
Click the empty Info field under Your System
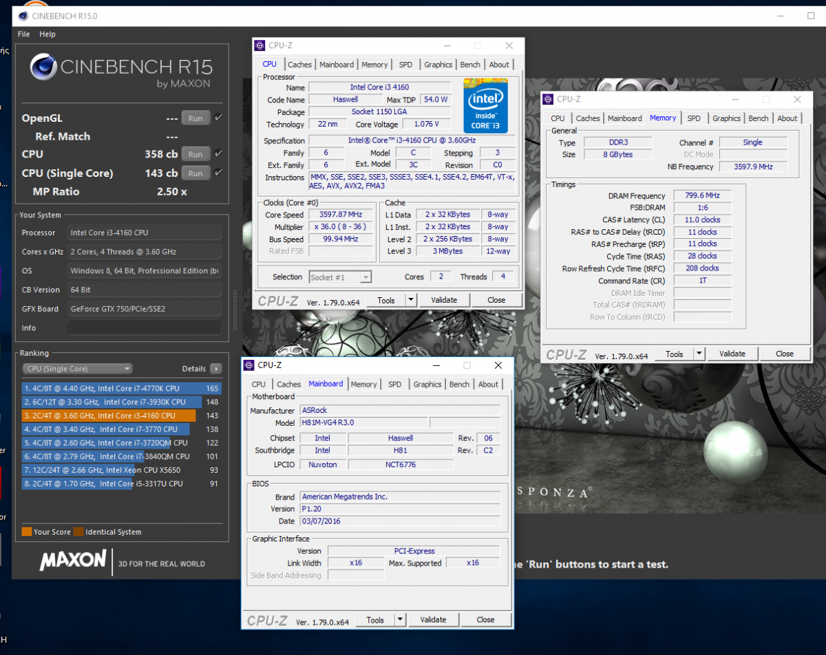(x=144, y=328)
